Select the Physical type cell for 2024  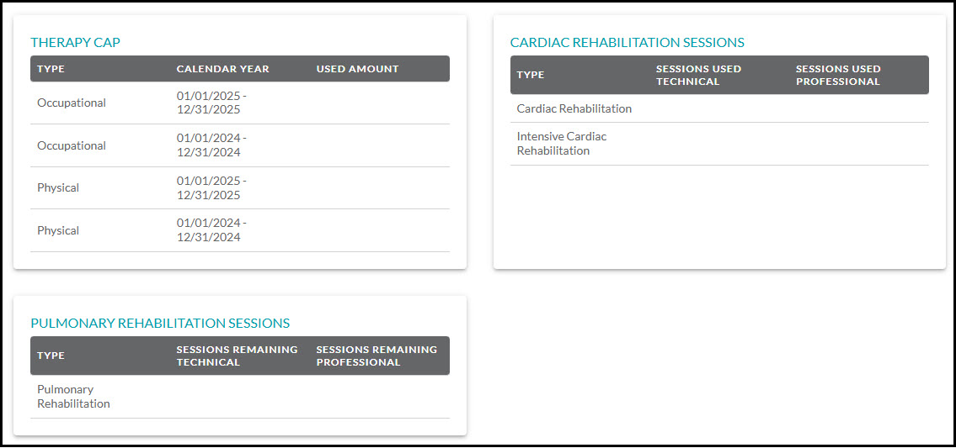point(58,230)
